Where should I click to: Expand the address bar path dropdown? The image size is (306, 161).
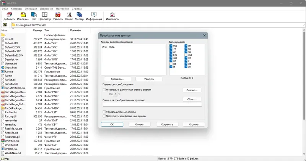point(304,25)
